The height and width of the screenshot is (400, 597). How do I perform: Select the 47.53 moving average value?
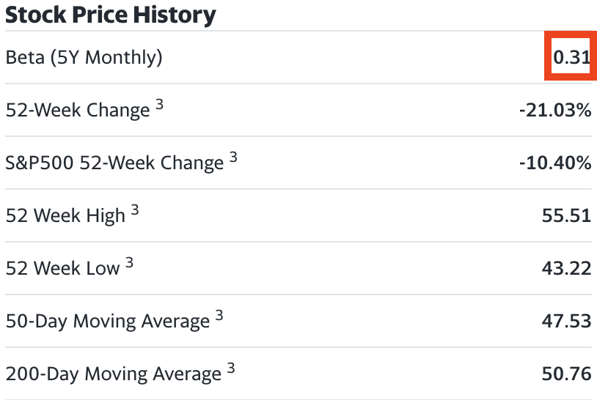click(x=566, y=321)
